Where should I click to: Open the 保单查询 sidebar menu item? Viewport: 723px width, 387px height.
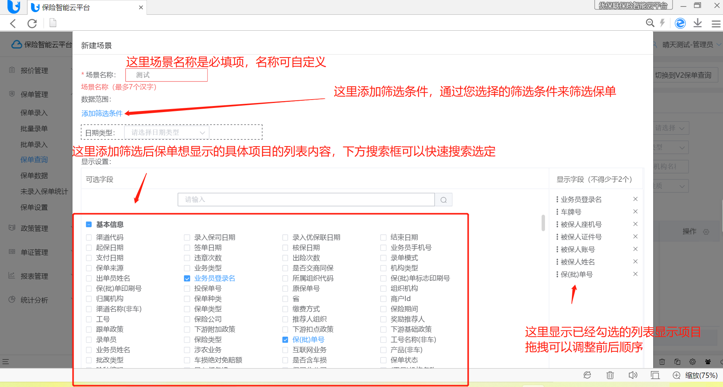(x=34, y=160)
